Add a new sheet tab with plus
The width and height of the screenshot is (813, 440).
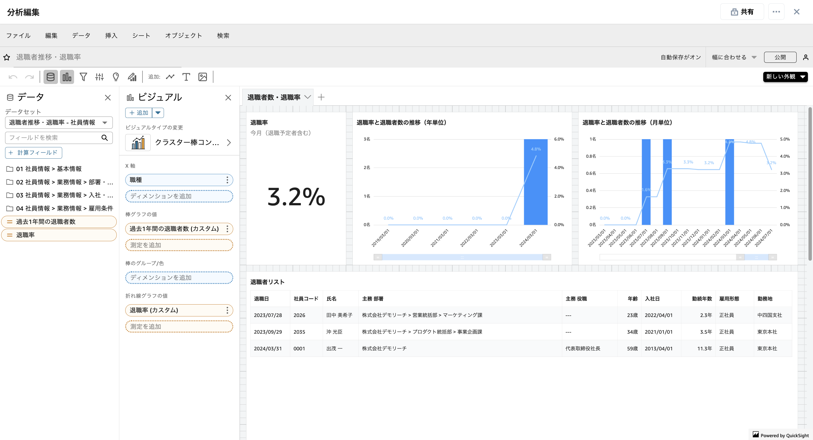point(321,97)
